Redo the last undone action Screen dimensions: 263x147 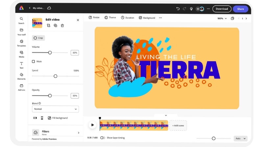point(184,9)
